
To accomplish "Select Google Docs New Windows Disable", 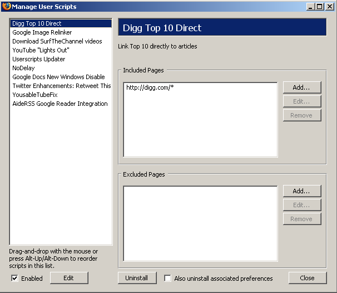I will coord(61,77).
